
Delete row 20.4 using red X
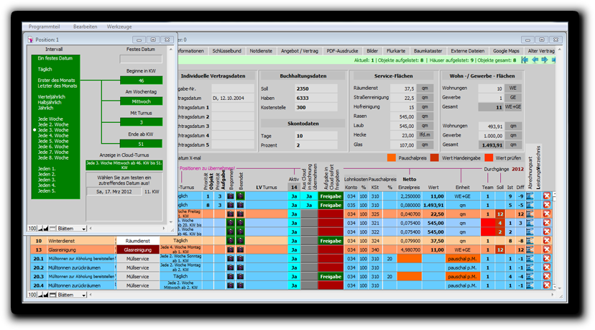point(546,285)
